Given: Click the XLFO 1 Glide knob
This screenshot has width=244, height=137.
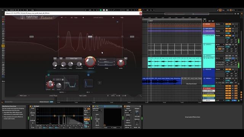Looking at the screenshot, I should click(59, 85).
